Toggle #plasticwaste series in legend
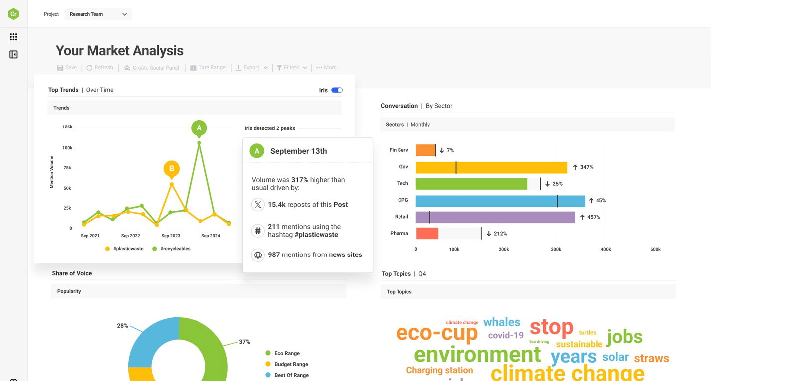 124,249
